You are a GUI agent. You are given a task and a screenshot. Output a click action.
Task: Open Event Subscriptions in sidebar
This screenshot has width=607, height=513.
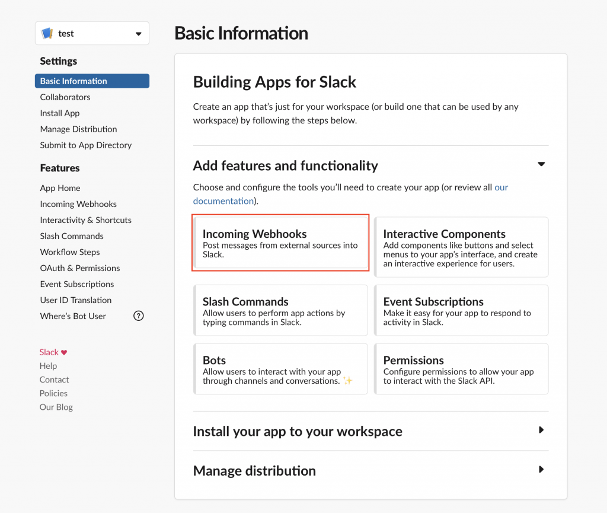tap(77, 284)
